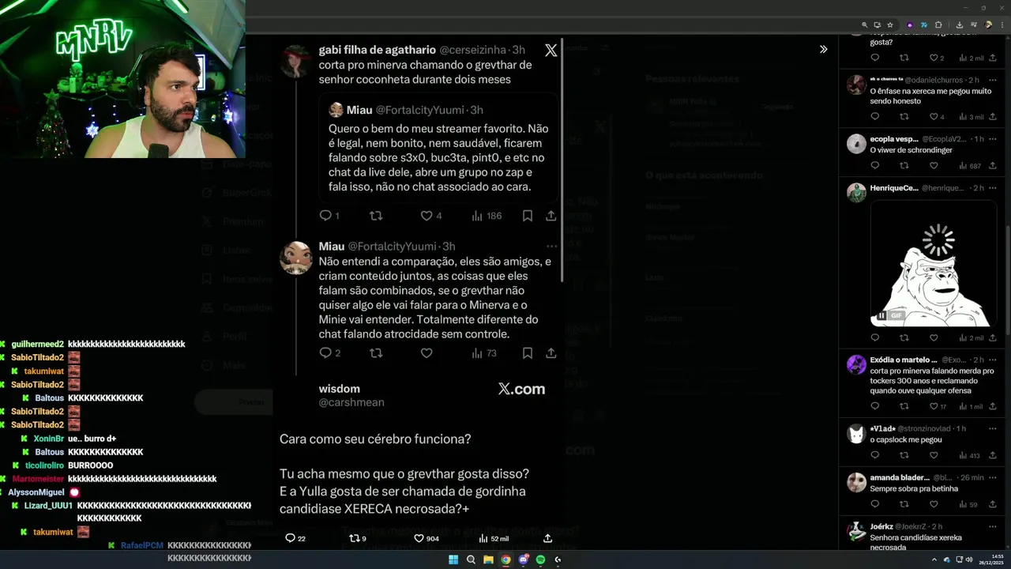Open Exódia o martelo profile name link
The width and height of the screenshot is (1011, 569).
904,360
